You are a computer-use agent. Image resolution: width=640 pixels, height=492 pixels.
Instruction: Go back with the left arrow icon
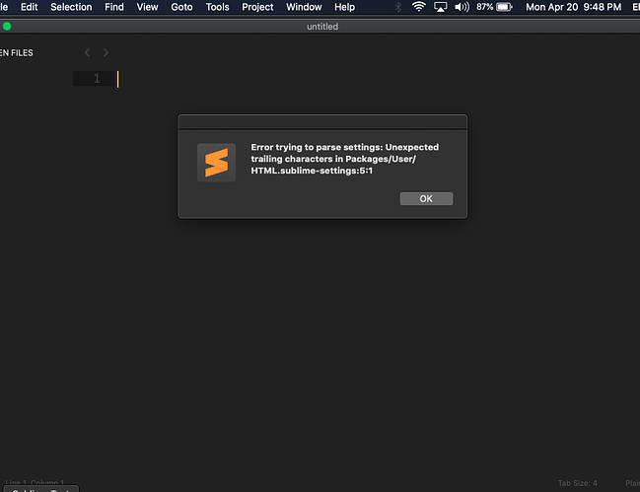tap(88, 52)
